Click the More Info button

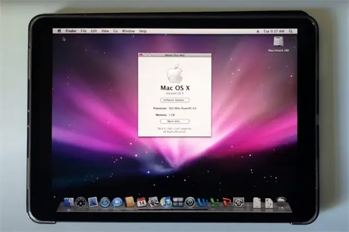point(174,121)
